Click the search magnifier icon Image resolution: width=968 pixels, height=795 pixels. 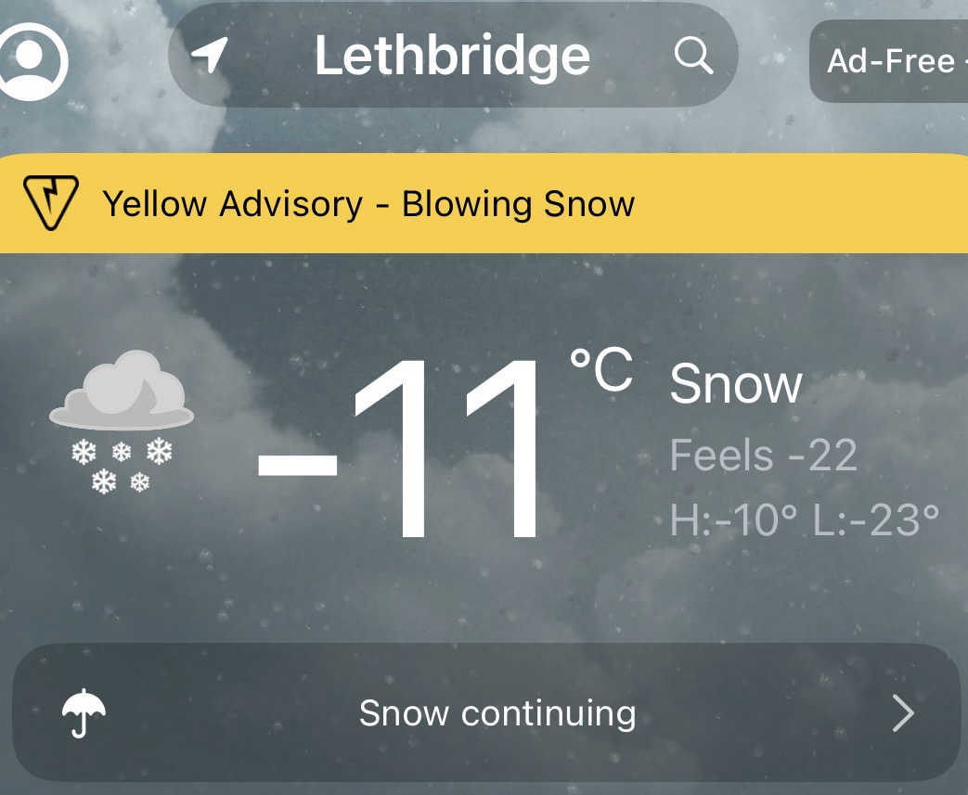pyautogui.click(x=693, y=57)
